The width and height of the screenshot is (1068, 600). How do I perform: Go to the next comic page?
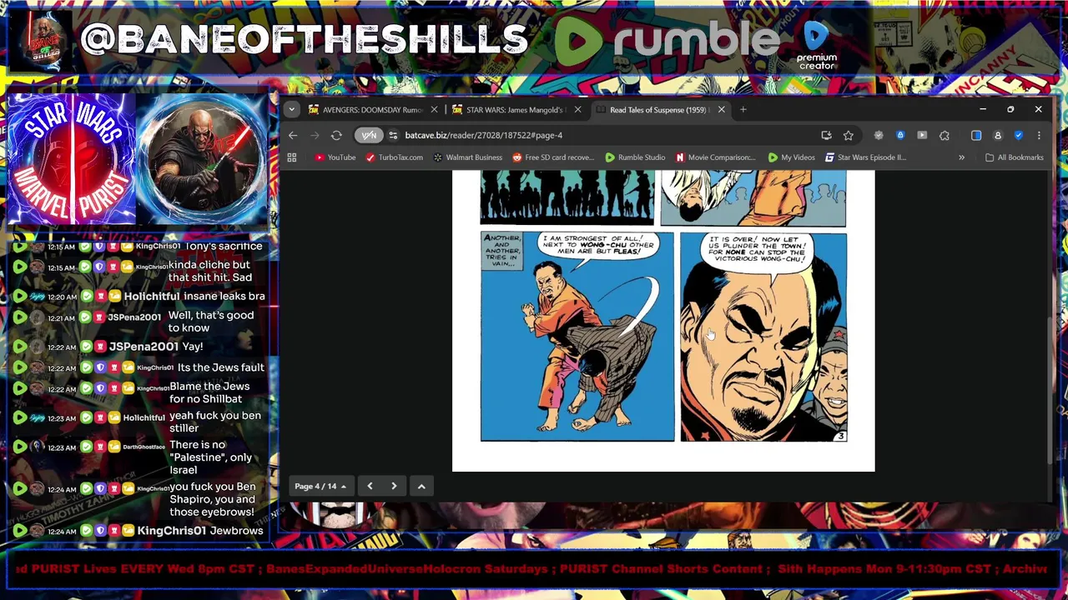[x=394, y=486]
